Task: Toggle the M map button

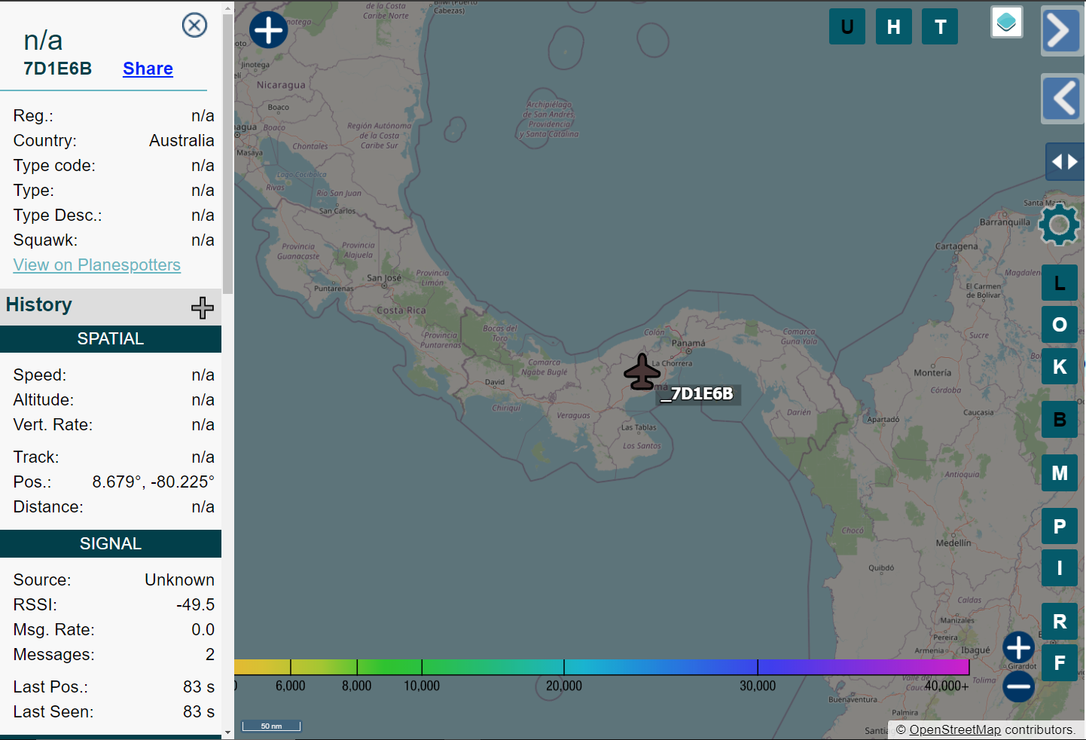Action: (1060, 473)
